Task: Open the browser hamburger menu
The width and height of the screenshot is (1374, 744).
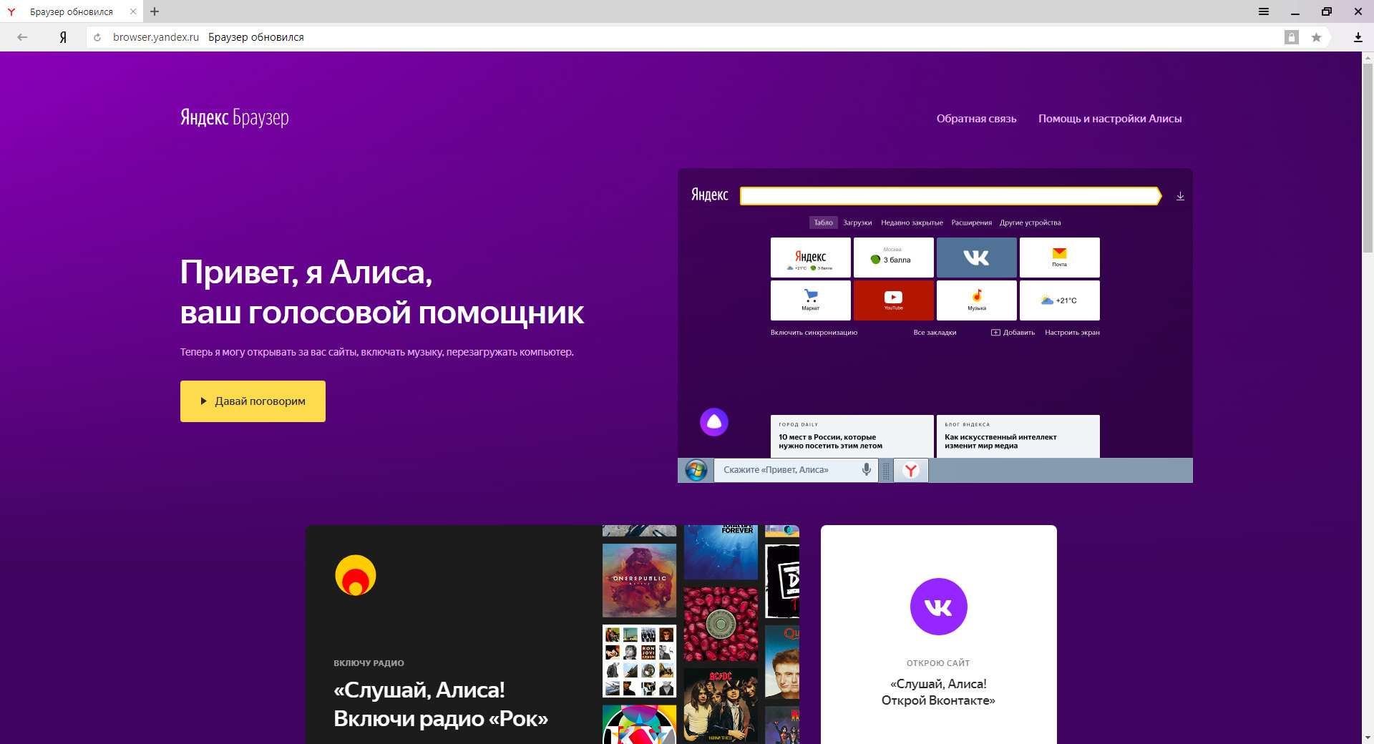Action: point(1264,11)
